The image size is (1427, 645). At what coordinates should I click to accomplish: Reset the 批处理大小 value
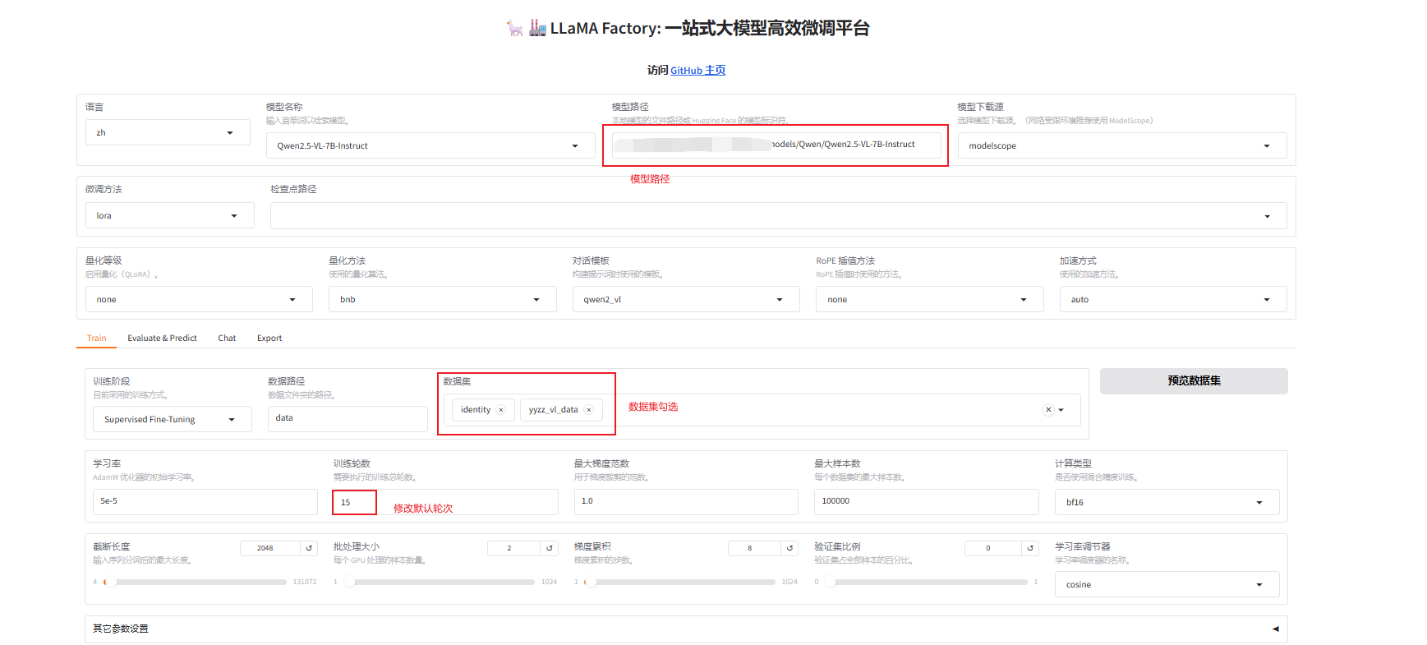click(550, 548)
